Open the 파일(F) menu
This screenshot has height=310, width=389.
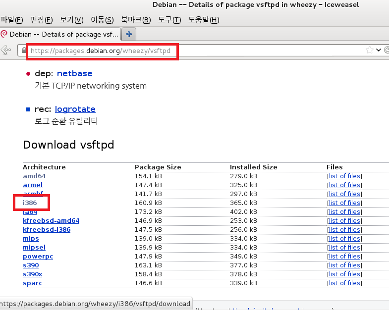[x=12, y=20]
